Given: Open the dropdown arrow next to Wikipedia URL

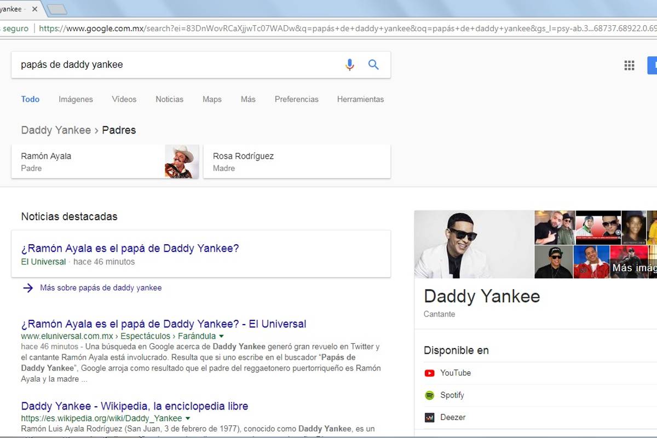Looking at the screenshot, I should point(188,418).
